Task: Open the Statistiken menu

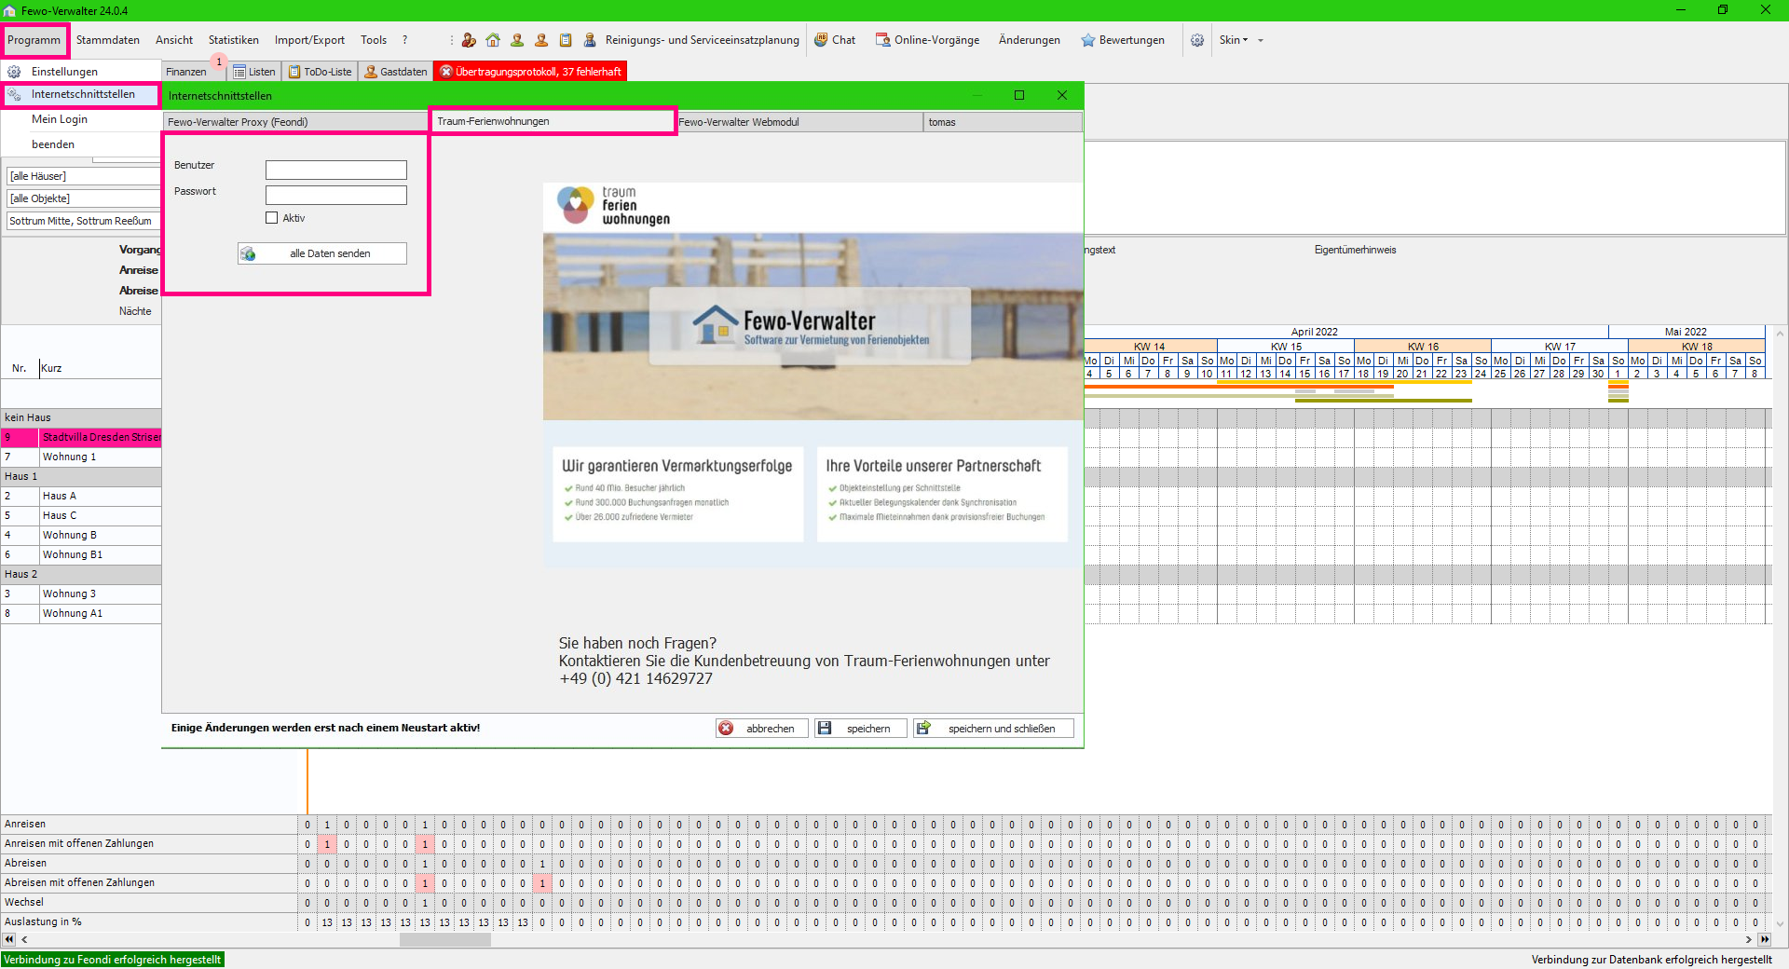Action: 234,40
